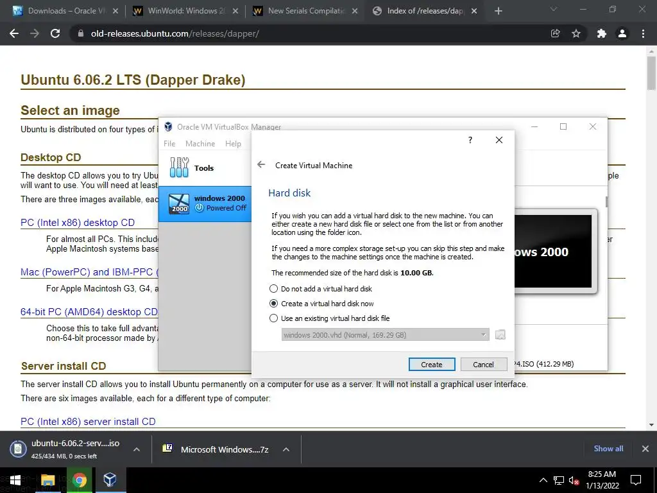The width and height of the screenshot is (657, 493).
Task: Open the PC (Intel x86) server install CD link
Action: (88, 422)
